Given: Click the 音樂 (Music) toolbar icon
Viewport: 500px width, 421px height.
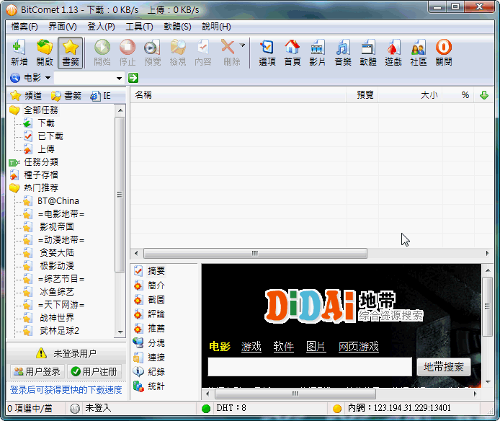Looking at the screenshot, I should tap(343, 53).
